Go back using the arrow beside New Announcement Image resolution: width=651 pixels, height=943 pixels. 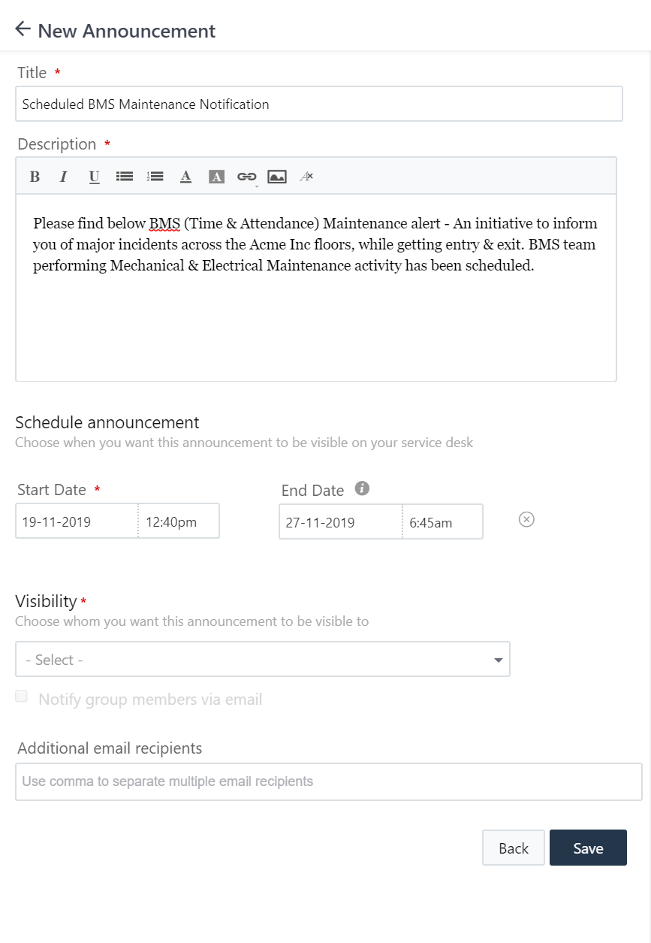(x=23, y=29)
